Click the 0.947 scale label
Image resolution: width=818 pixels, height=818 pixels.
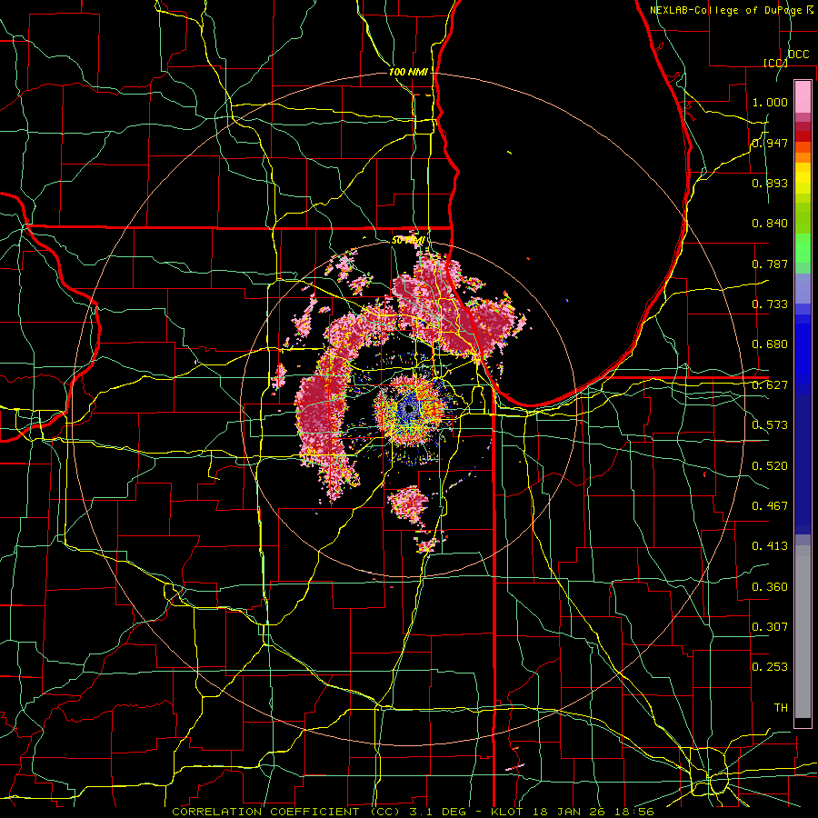770,143
